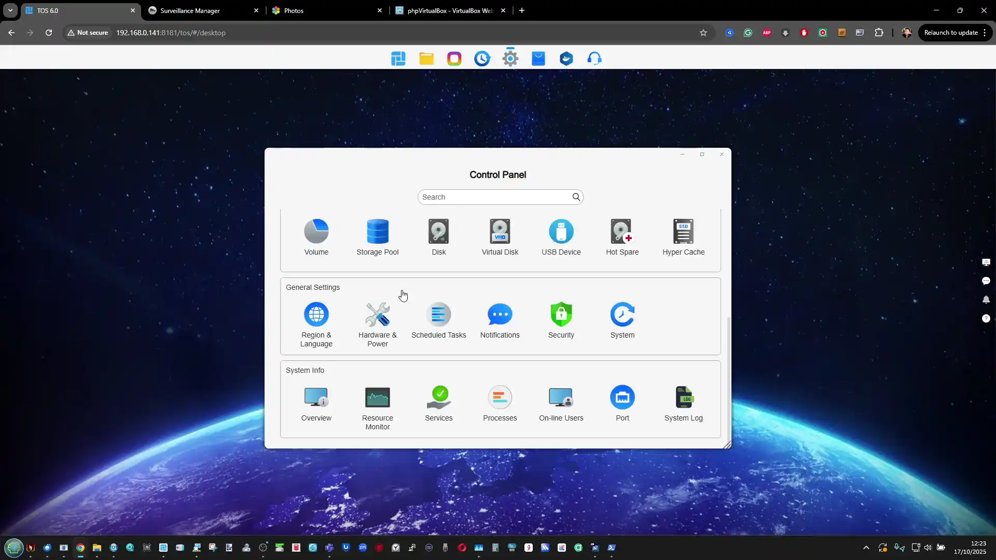Click the Relaunch to update button
996x560 pixels.
[951, 33]
